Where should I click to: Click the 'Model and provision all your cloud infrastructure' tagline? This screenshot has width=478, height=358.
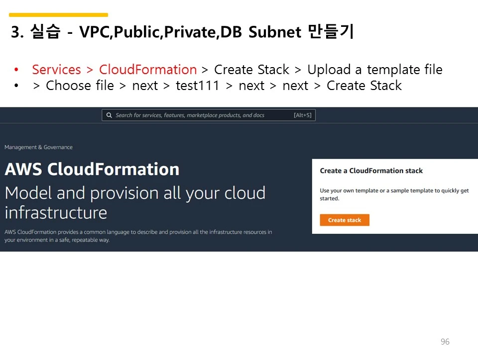[135, 202]
